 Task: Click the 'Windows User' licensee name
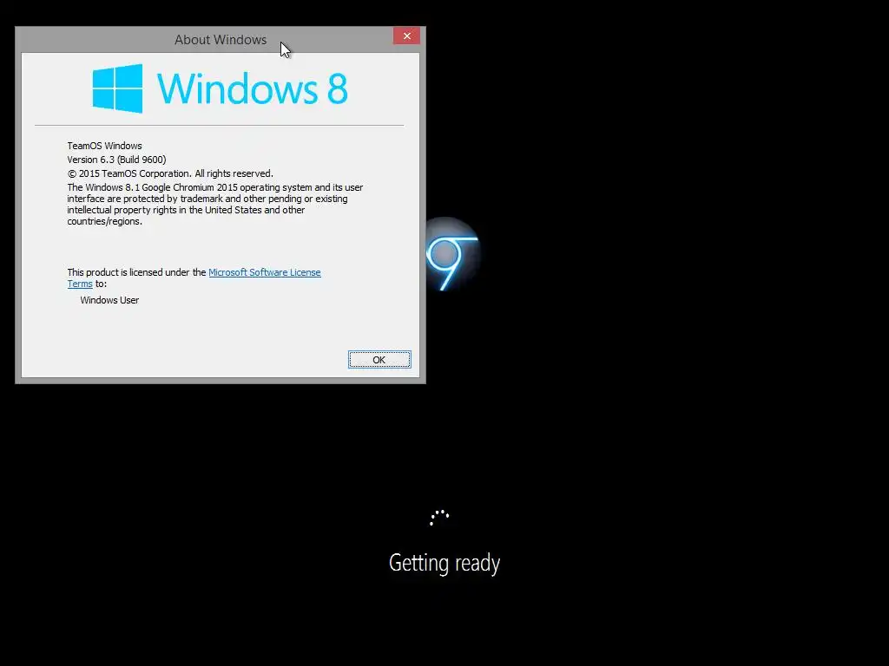[x=109, y=300]
